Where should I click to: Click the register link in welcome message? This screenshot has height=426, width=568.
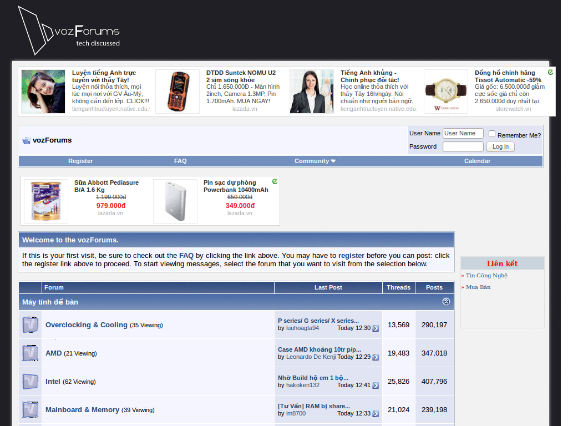tap(351, 255)
